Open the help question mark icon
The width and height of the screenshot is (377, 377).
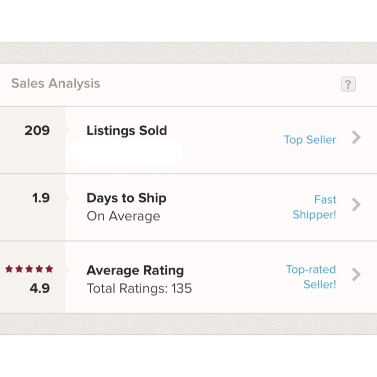(348, 84)
